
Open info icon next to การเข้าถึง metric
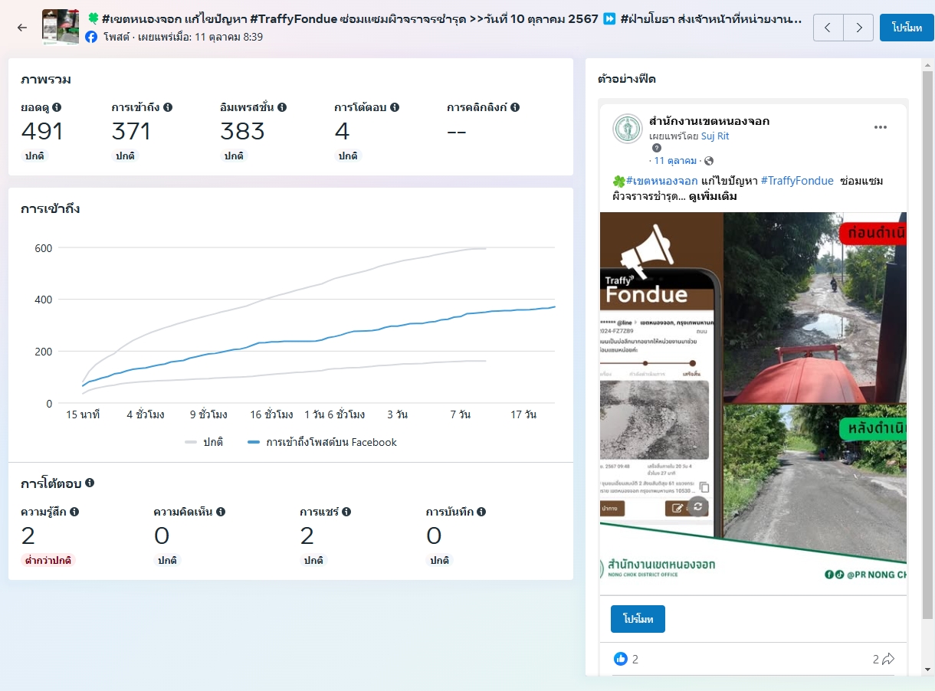[x=168, y=107]
